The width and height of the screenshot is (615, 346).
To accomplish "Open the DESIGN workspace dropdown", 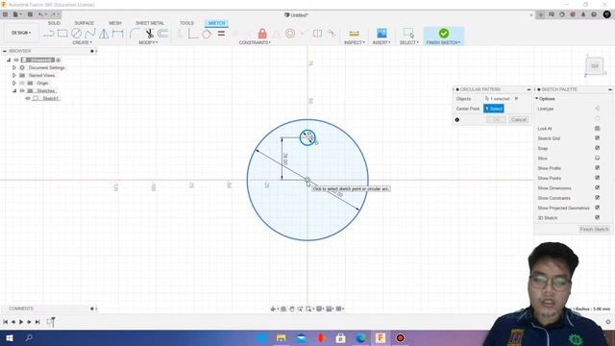I will pos(21,33).
